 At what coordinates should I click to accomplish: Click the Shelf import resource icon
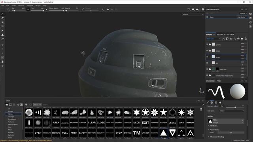click(x=21, y=105)
